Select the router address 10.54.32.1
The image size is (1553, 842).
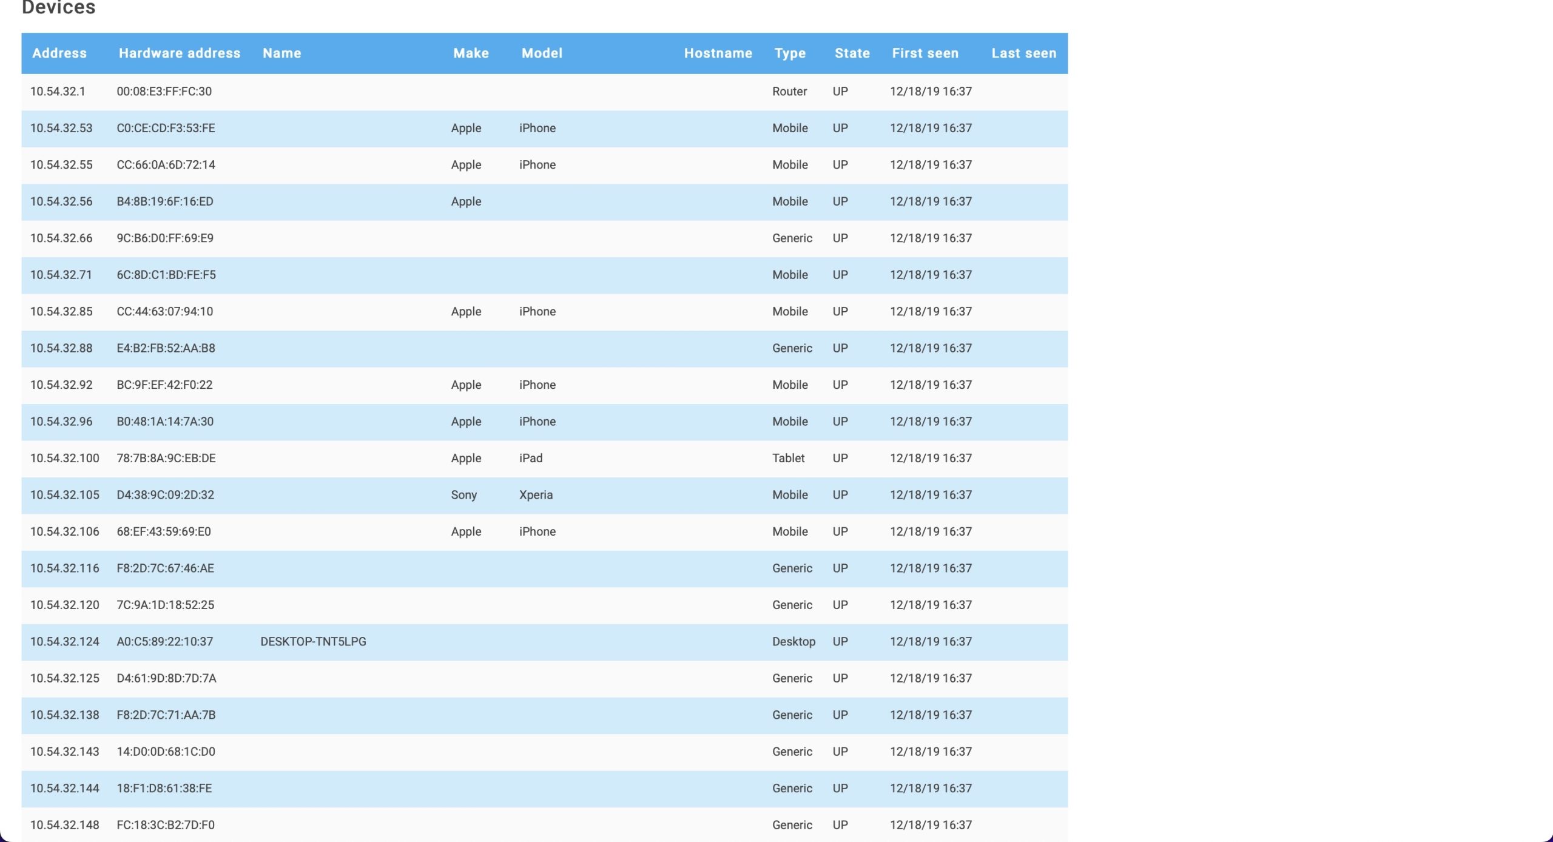coord(58,92)
